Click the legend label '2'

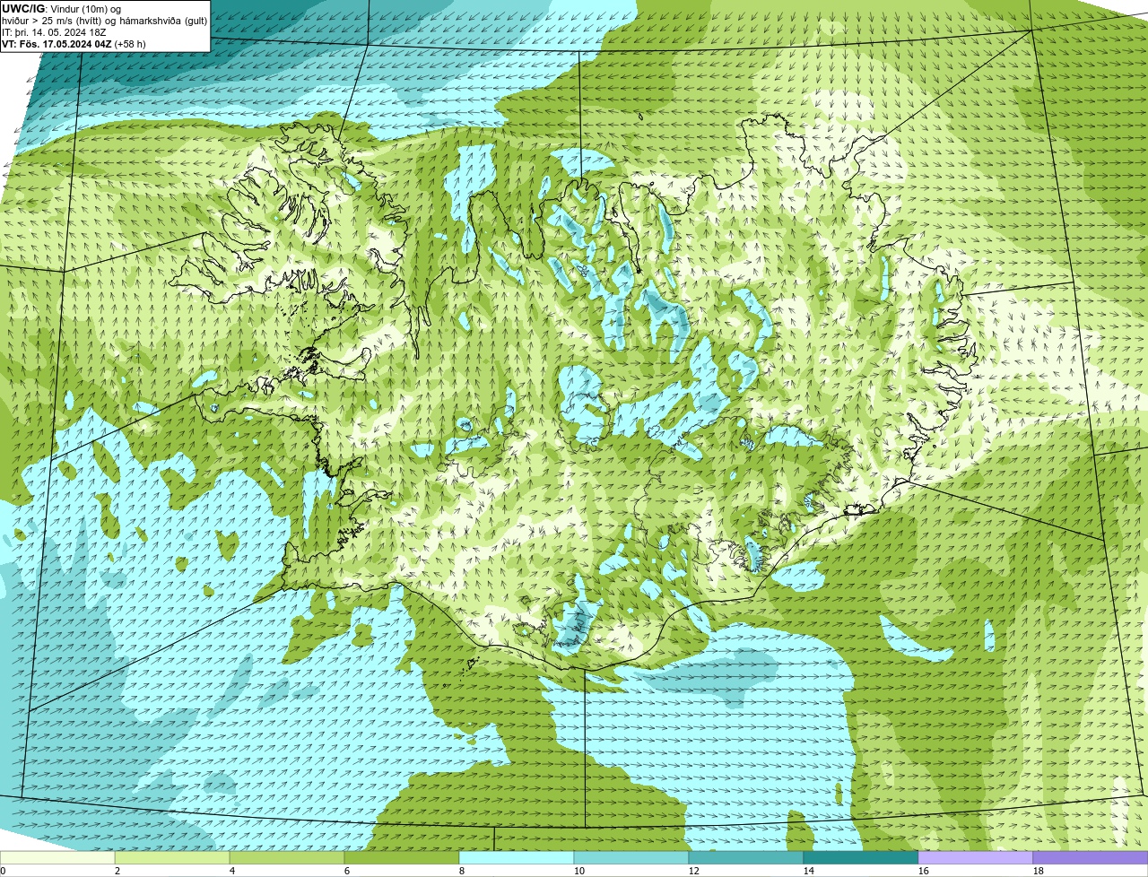117,871
